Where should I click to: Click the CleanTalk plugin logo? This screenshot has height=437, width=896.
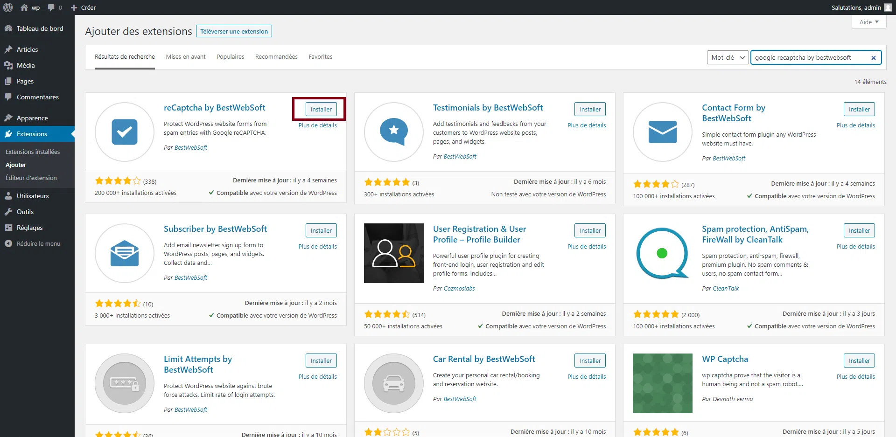[663, 253]
